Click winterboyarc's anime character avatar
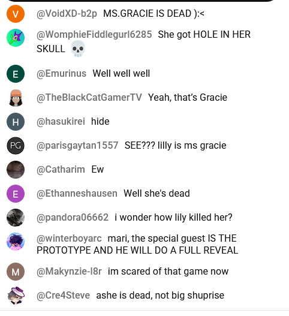Screen dimensions: 289x316 point(16,242)
